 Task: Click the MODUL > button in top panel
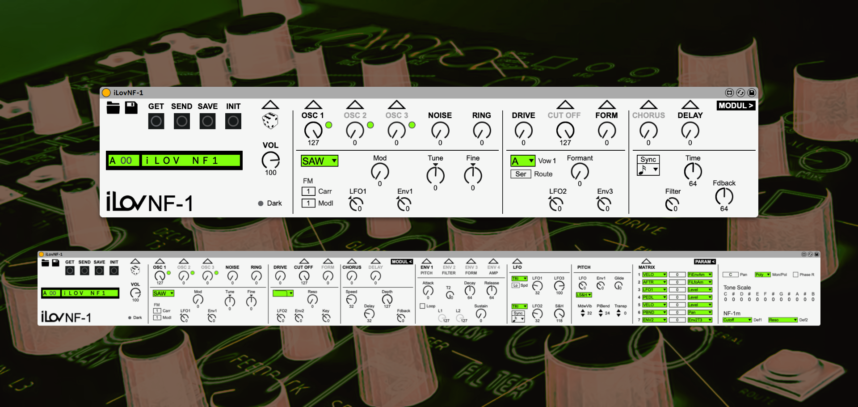click(736, 106)
